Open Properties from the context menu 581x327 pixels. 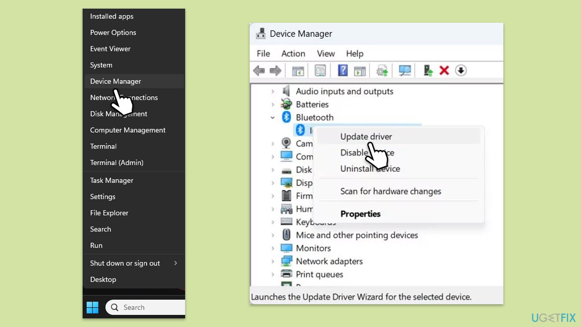[x=399, y=214]
